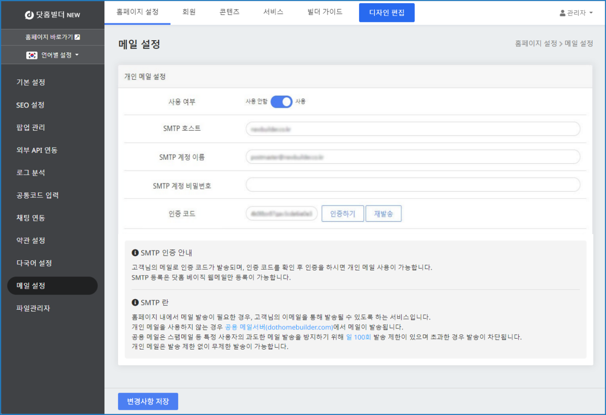The width and height of the screenshot is (606, 415).
Task: Switch to the 콘텐츠 tab
Action: point(229,12)
